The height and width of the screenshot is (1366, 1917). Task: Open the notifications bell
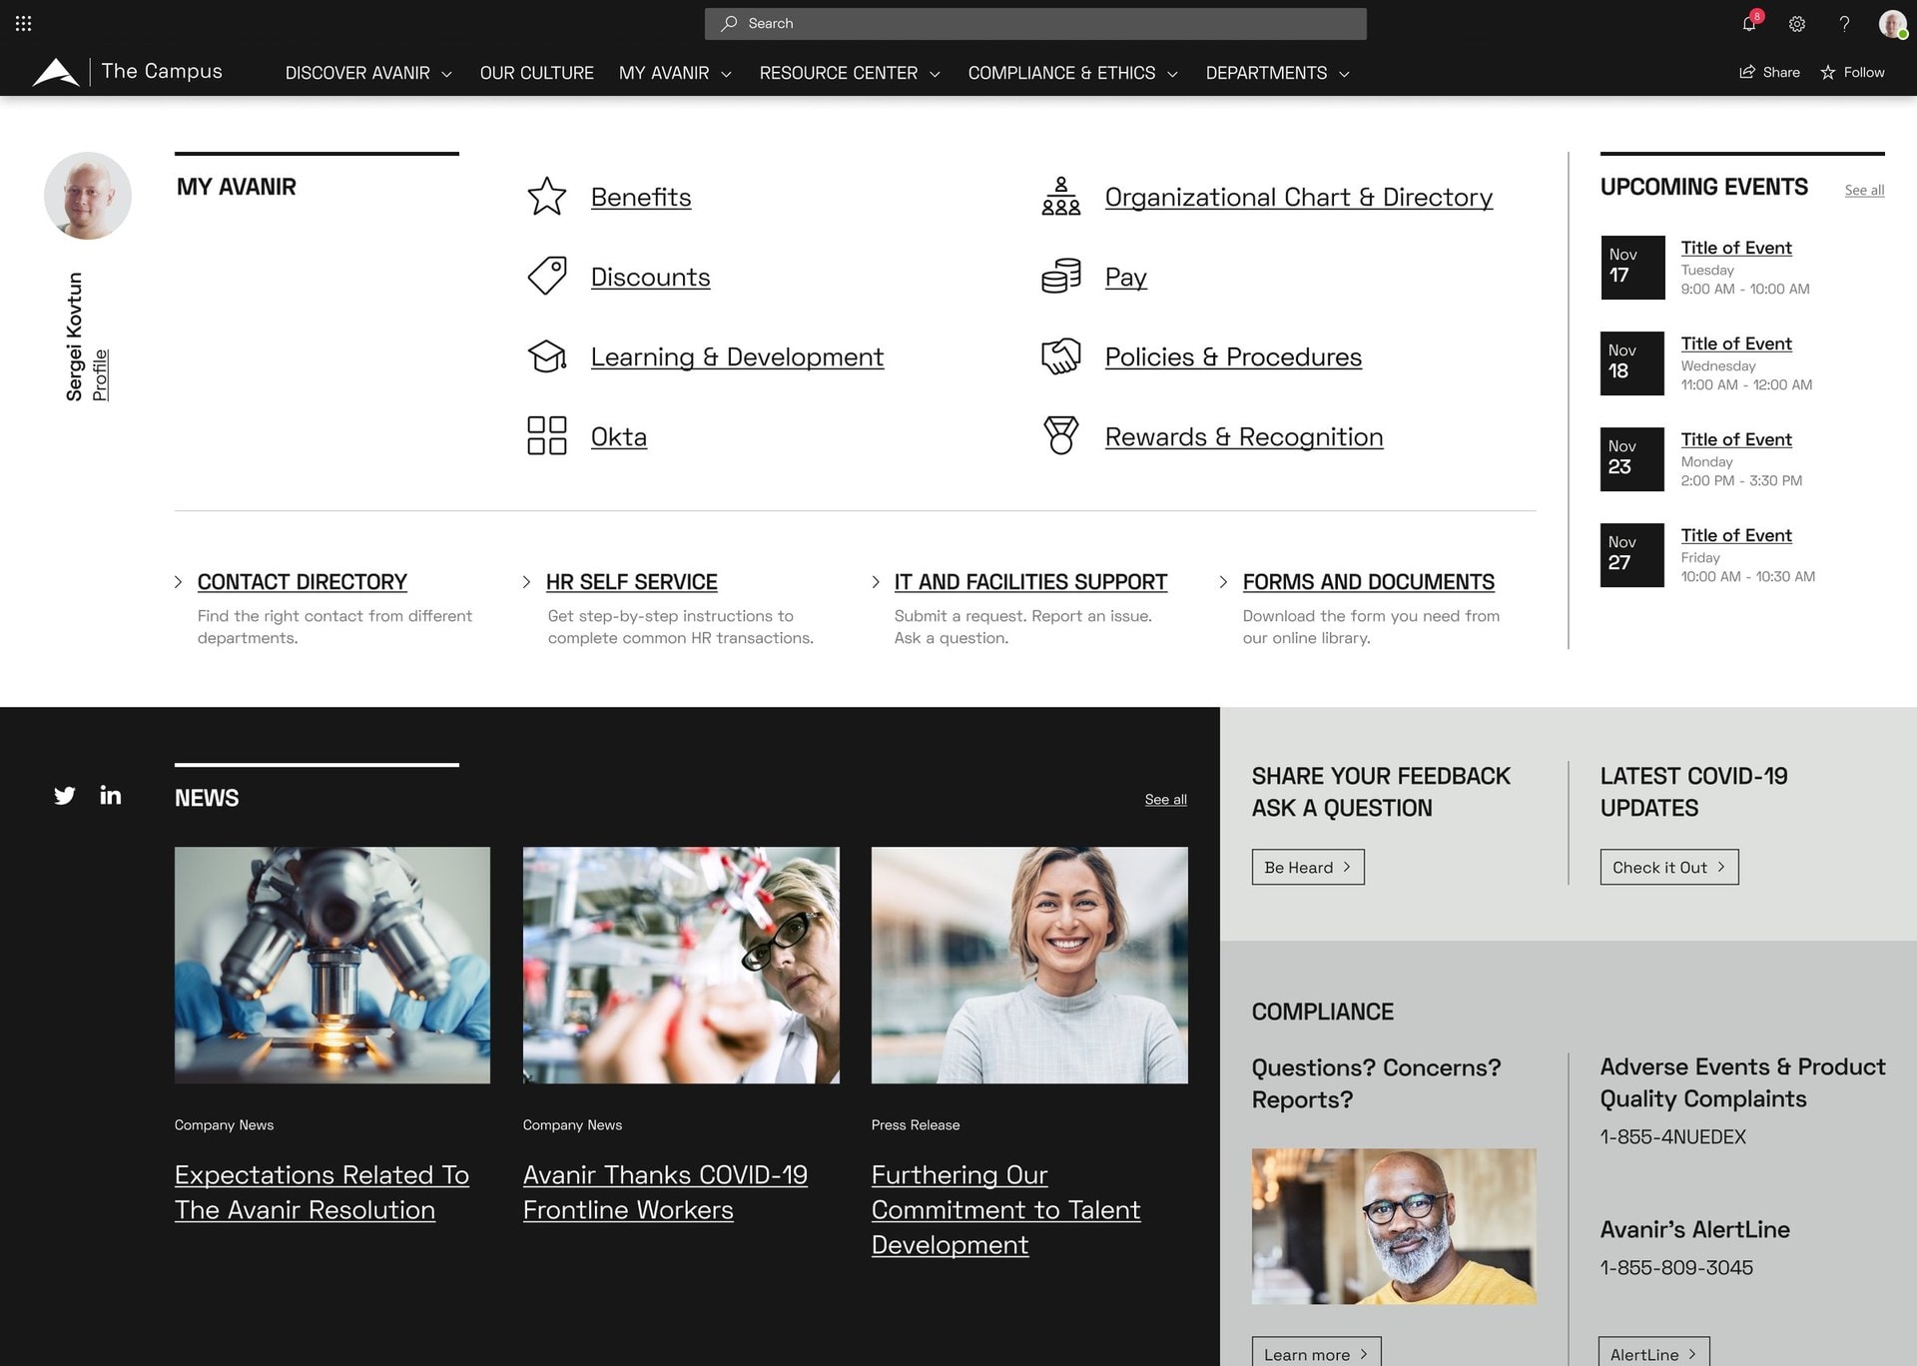click(1749, 23)
